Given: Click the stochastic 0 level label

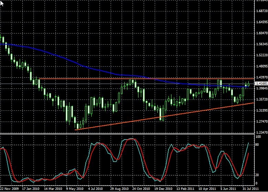Looking at the screenshot, I should pyautogui.click(x=256, y=183).
